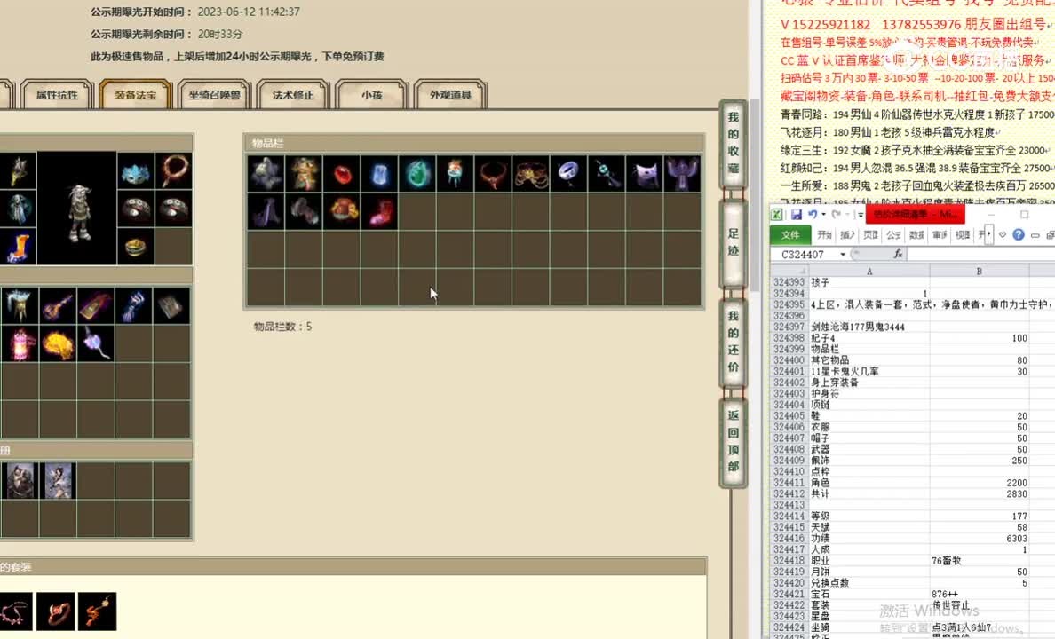
Task: Open the Quick Access Toolbar customize dropdown
Action: coord(860,215)
